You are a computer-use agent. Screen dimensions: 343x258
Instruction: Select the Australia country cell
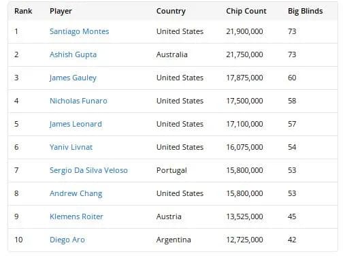171,54
